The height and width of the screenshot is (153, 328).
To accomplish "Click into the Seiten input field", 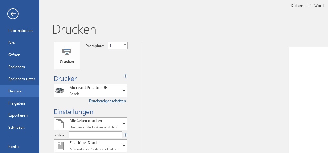I will [95, 135].
